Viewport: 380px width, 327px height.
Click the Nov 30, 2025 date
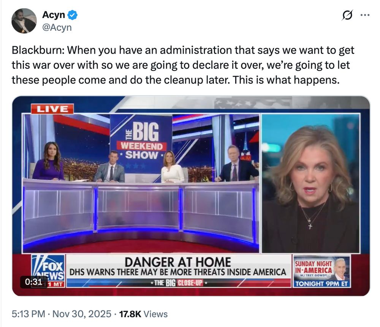pos(82,314)
